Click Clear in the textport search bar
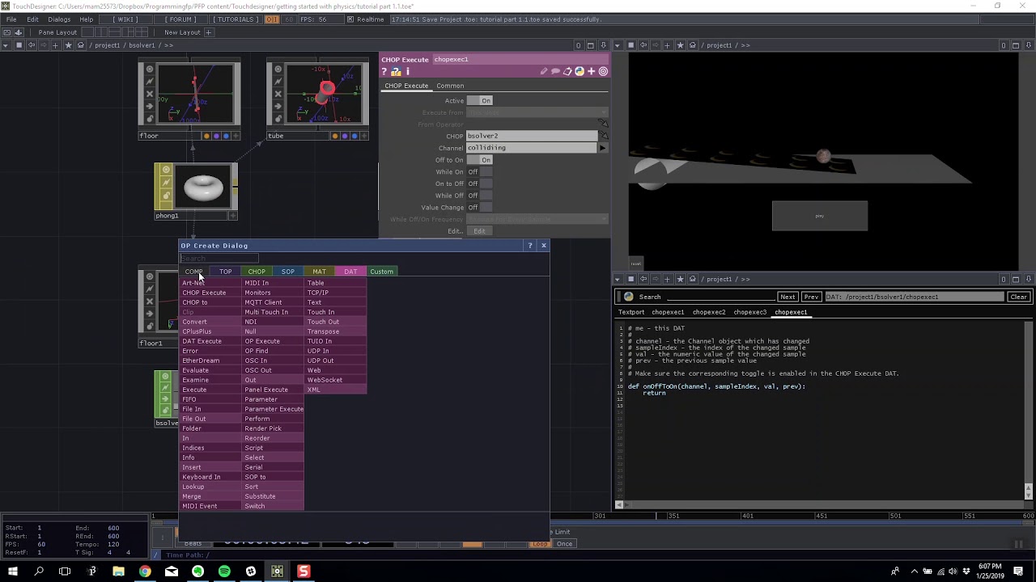Viewport: 1036px width, 582px height. [x=1018, y=297]
